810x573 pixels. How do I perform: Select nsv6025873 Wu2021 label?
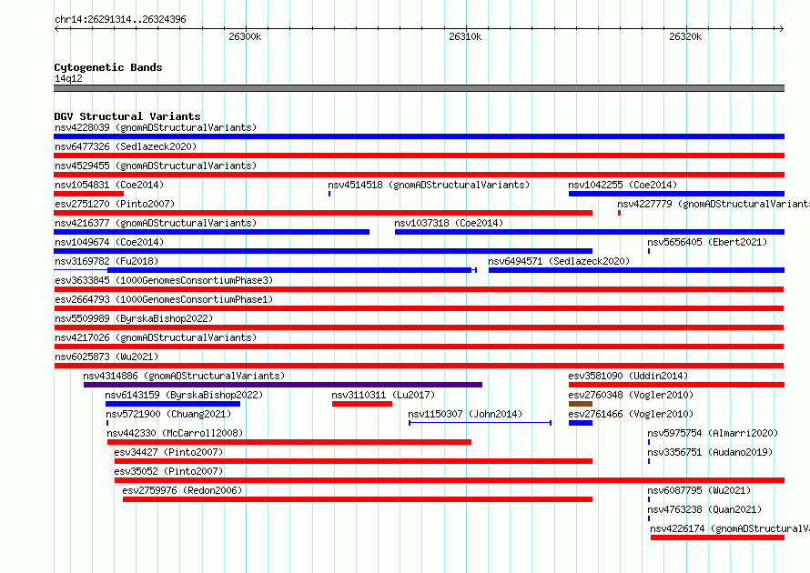click(106, 357)
